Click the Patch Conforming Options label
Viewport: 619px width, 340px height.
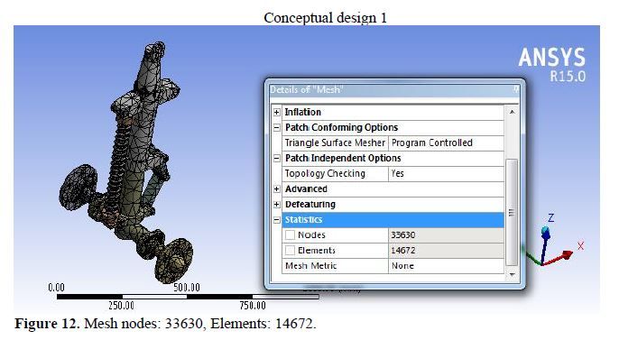click(341, 127)
